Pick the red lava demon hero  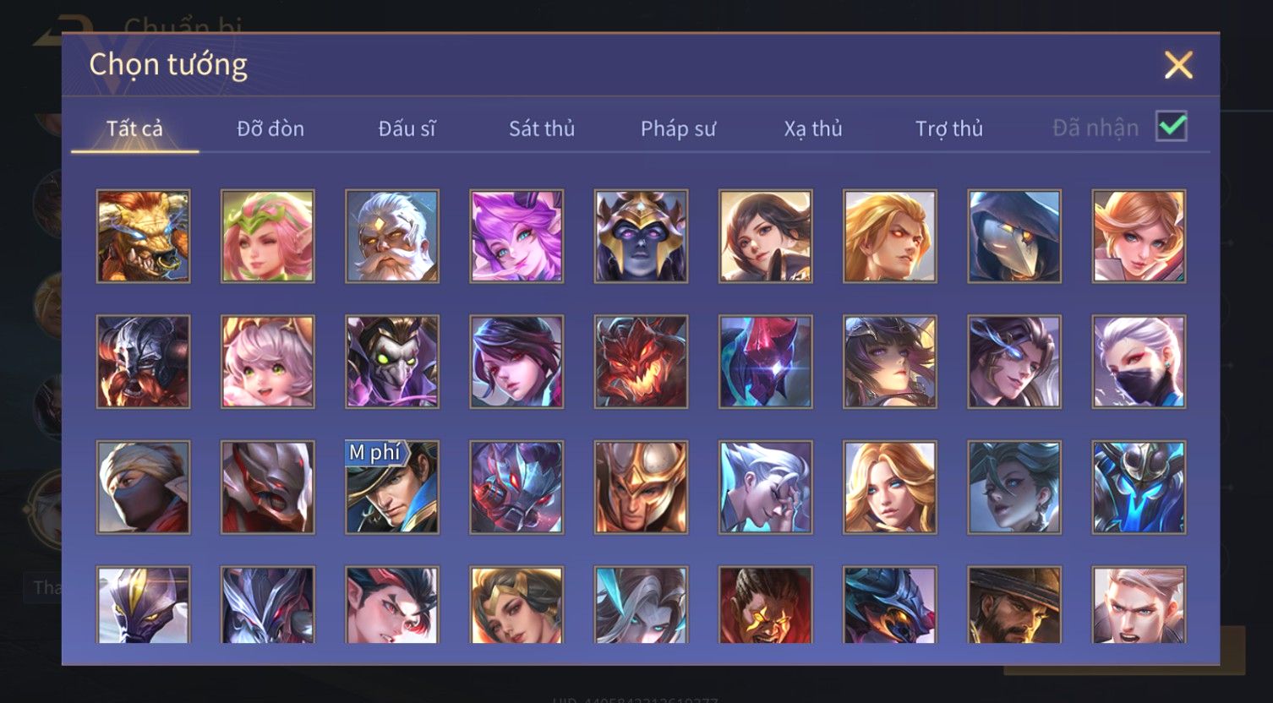pos(641,362)
